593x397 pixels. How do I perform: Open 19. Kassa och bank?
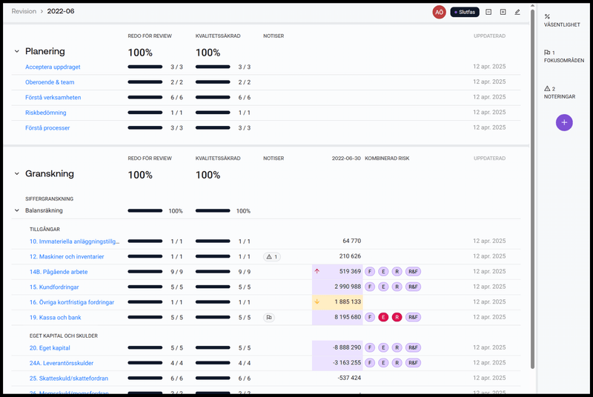pyautogui.click(x=55, y=318)
